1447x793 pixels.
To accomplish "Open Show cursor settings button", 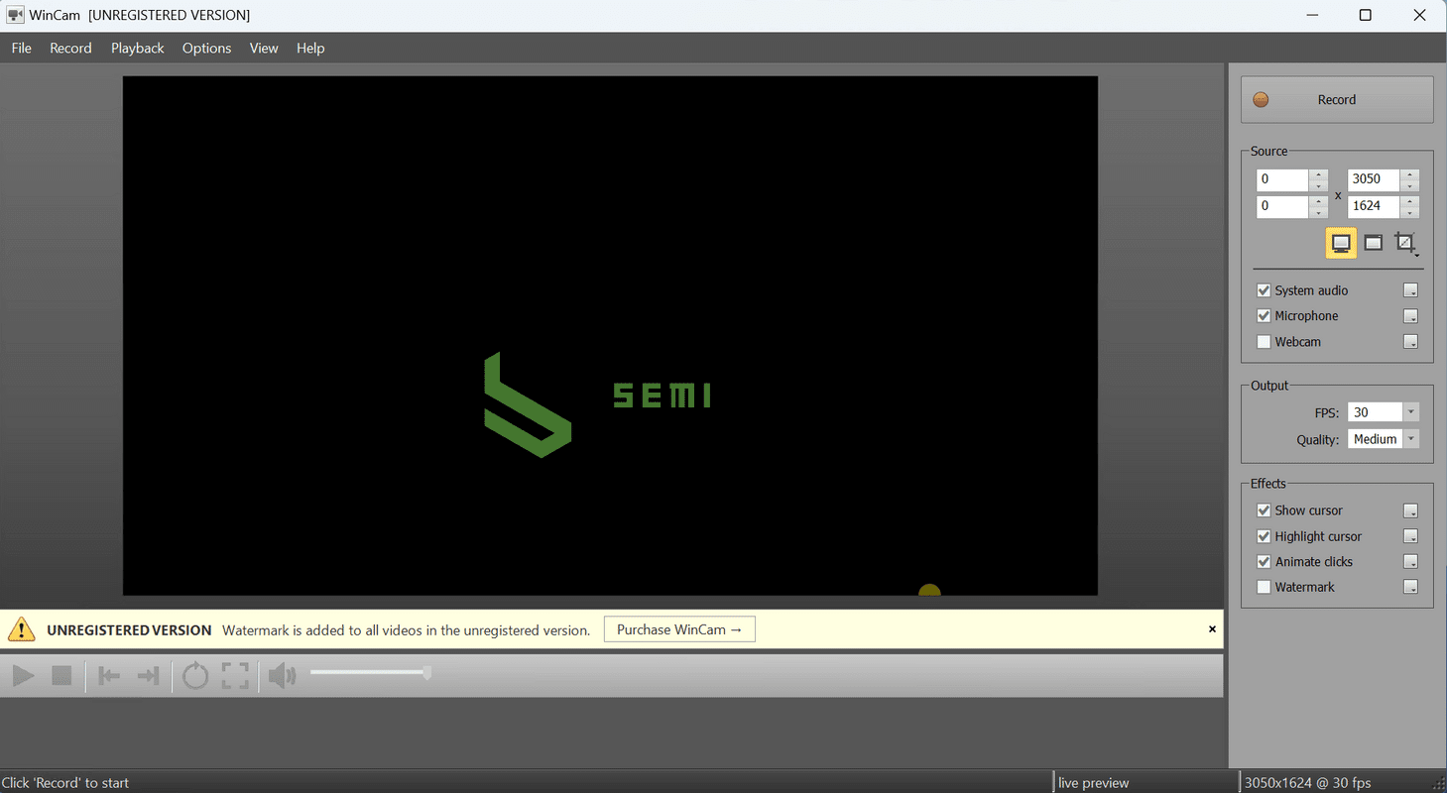I will 1410,510.
